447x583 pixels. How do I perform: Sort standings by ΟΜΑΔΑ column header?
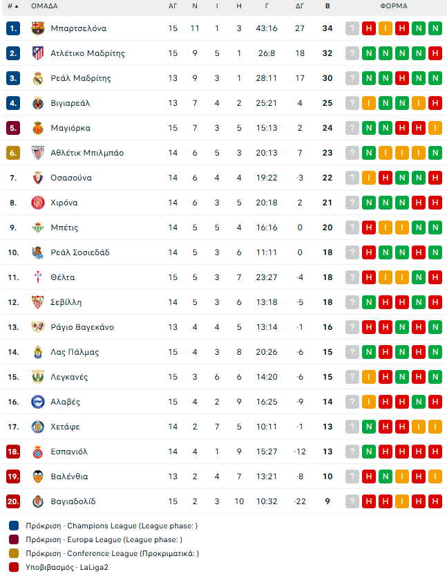[x=44, y=6]
